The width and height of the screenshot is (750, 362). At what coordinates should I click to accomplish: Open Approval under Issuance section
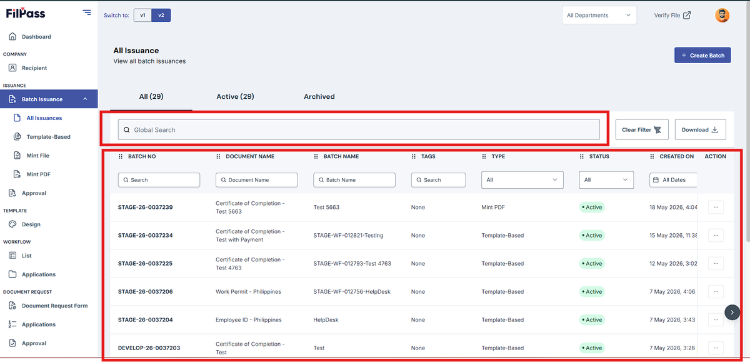[x=34, y=193]
